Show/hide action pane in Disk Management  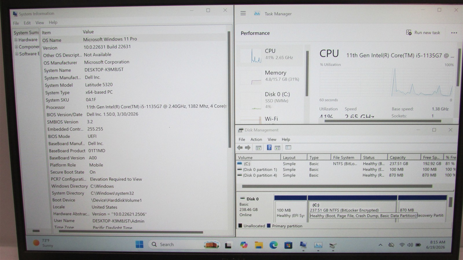click(278, 148)
